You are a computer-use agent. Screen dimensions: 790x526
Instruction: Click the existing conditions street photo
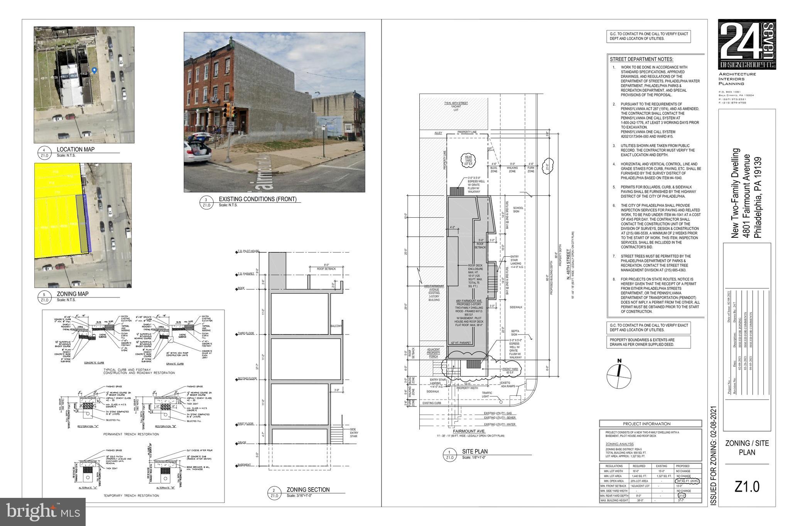274,112
